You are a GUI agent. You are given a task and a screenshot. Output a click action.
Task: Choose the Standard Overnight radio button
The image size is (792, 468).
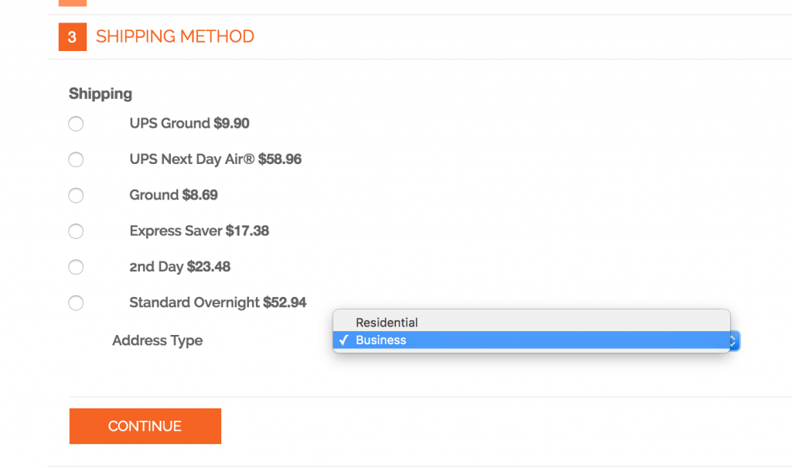pos(76,302)
